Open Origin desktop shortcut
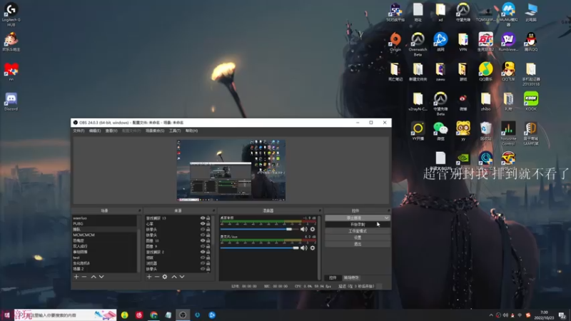The width and height of the screenshot is (571, 321). 395,41
